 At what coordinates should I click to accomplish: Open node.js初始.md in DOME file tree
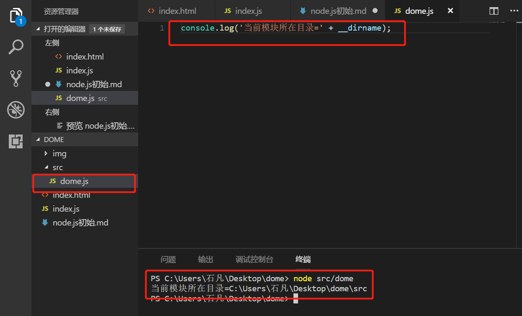(80, 223)
